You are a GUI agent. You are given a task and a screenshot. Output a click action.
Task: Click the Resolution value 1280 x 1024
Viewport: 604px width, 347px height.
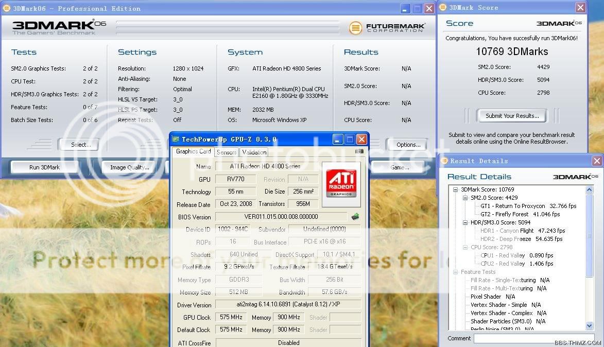click(x=188, y=68)
